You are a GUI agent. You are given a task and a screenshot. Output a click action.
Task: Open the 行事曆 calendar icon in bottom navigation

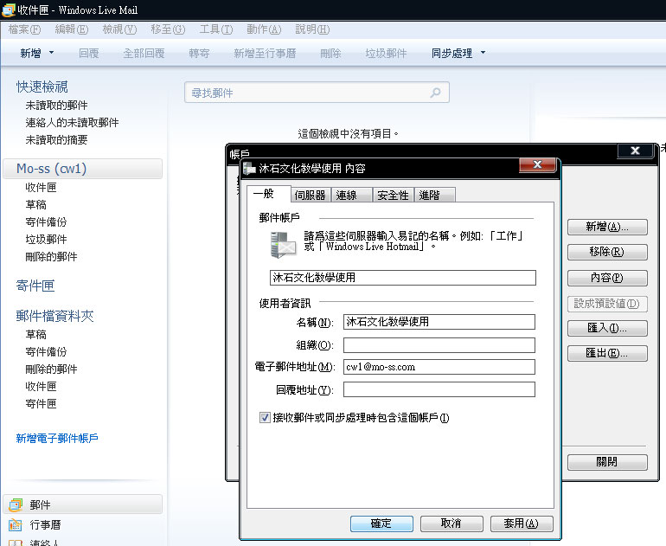(x=16, y=524)
